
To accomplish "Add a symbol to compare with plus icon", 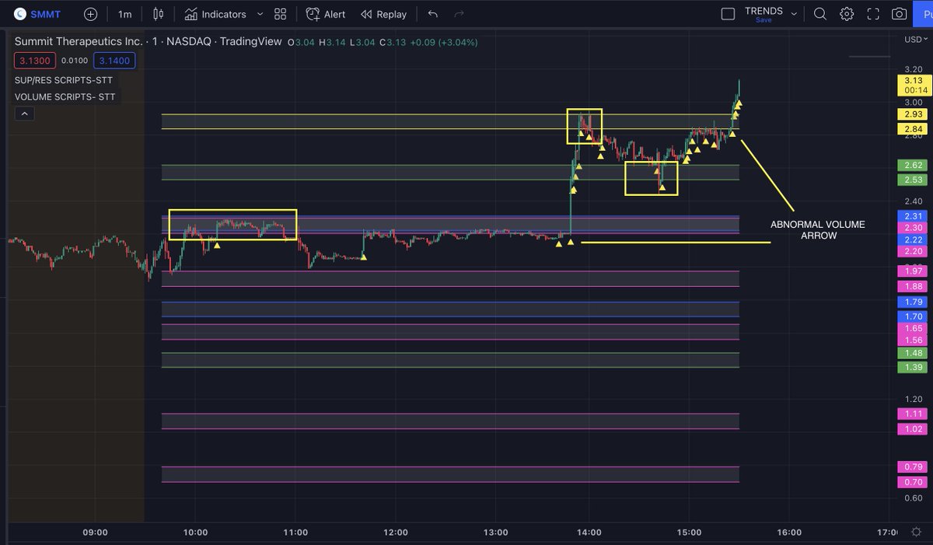I will 91,14.
